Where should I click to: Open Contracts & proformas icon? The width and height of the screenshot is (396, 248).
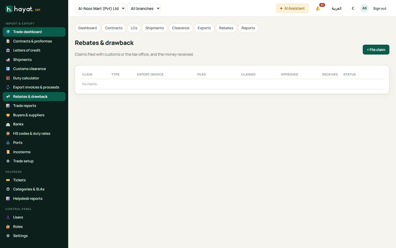[x=8, y=41]
